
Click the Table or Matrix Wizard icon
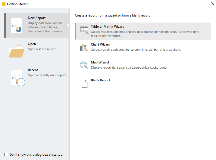(84, 30)
